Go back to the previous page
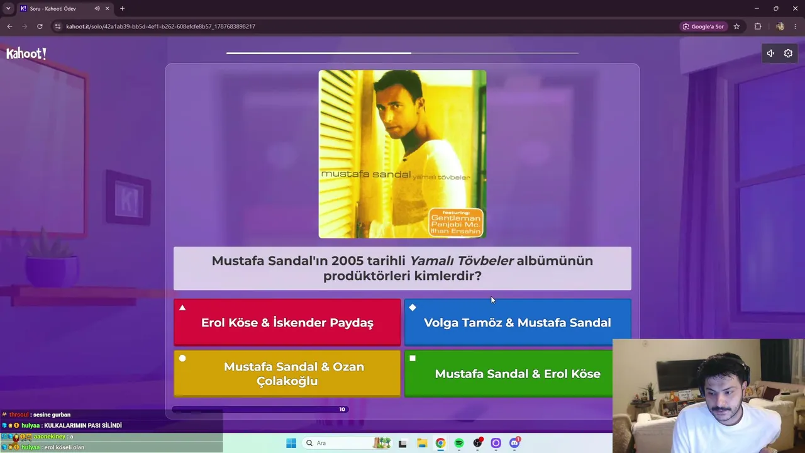Viewport: 805px width, 453px height. pyautogui.click(x=9, y=26)
